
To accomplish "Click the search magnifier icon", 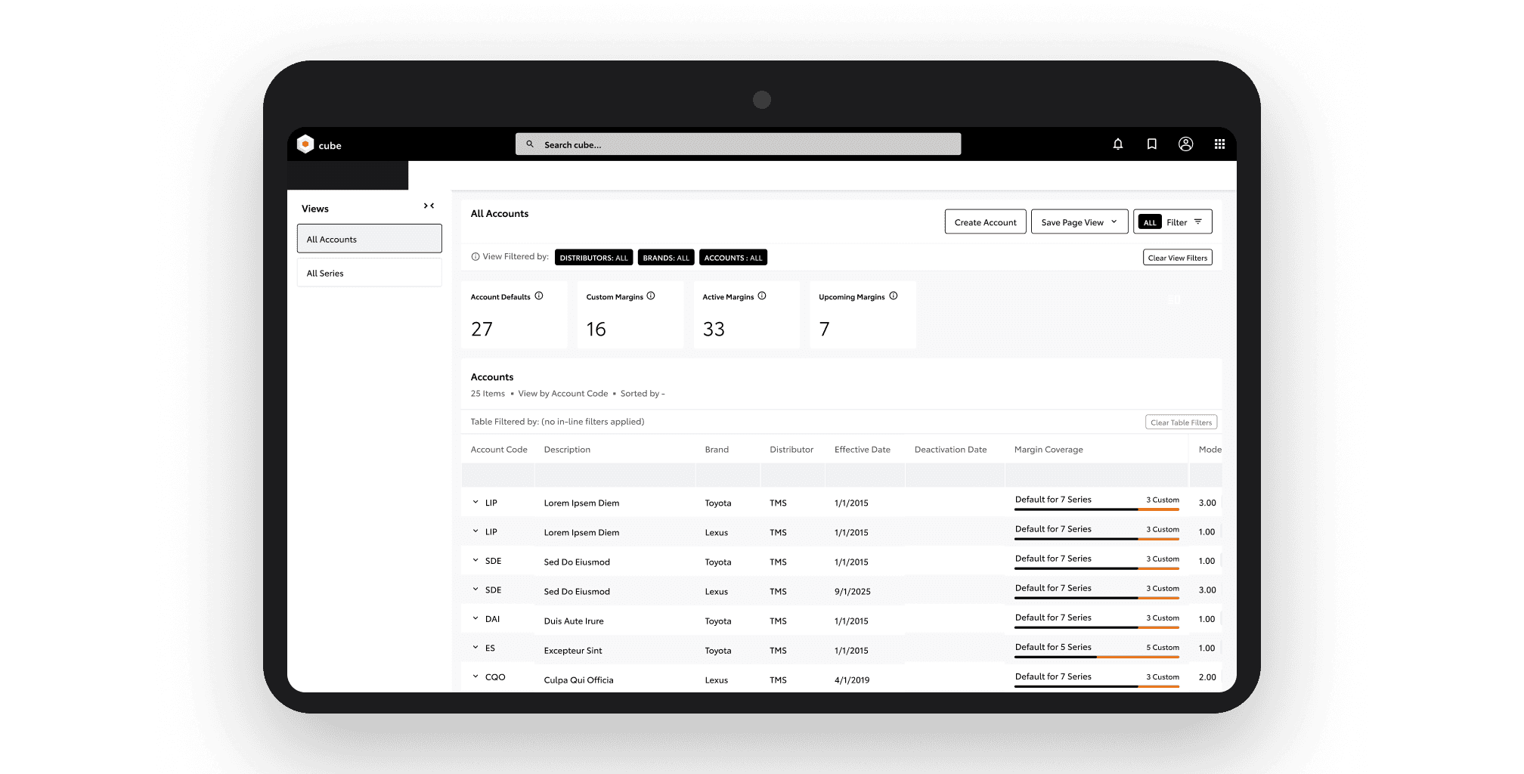I will click(530, 144).
